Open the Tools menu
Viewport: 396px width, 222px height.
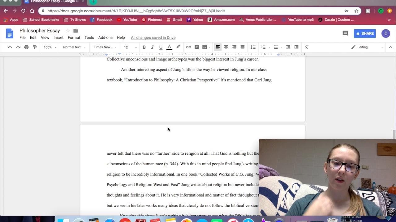(x=89, y=38)
